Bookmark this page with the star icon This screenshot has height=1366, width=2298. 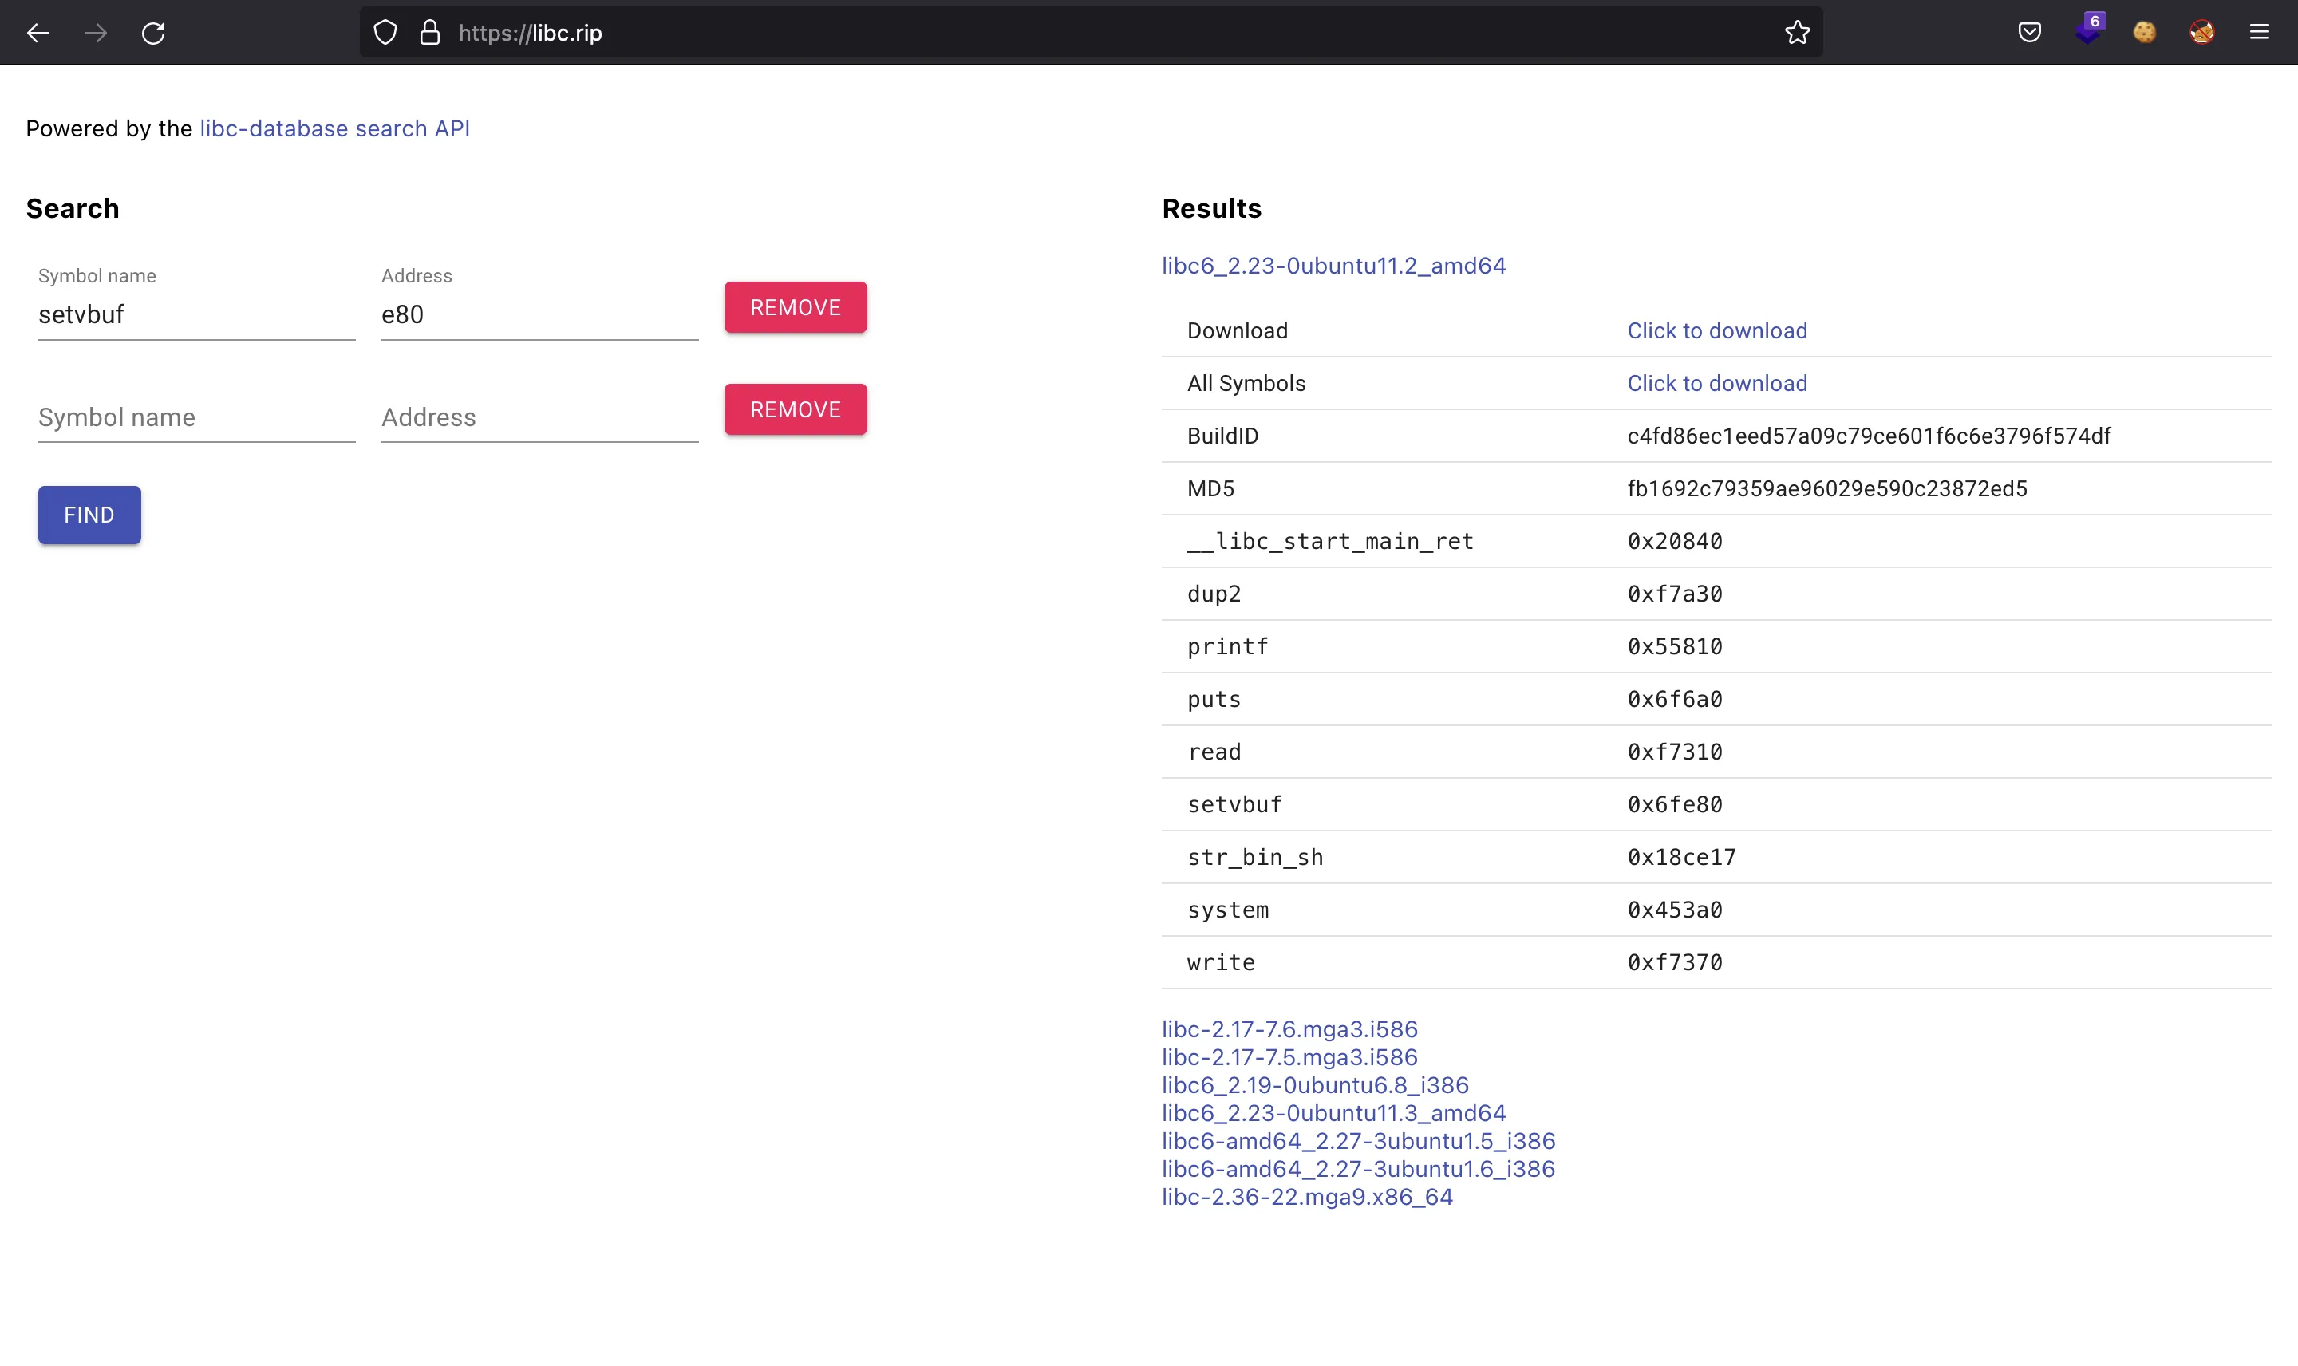tap(1796, 34)
